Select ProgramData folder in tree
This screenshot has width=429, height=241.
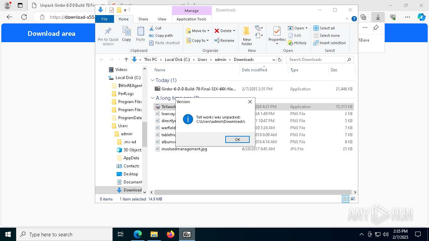[x=130, y=118]
